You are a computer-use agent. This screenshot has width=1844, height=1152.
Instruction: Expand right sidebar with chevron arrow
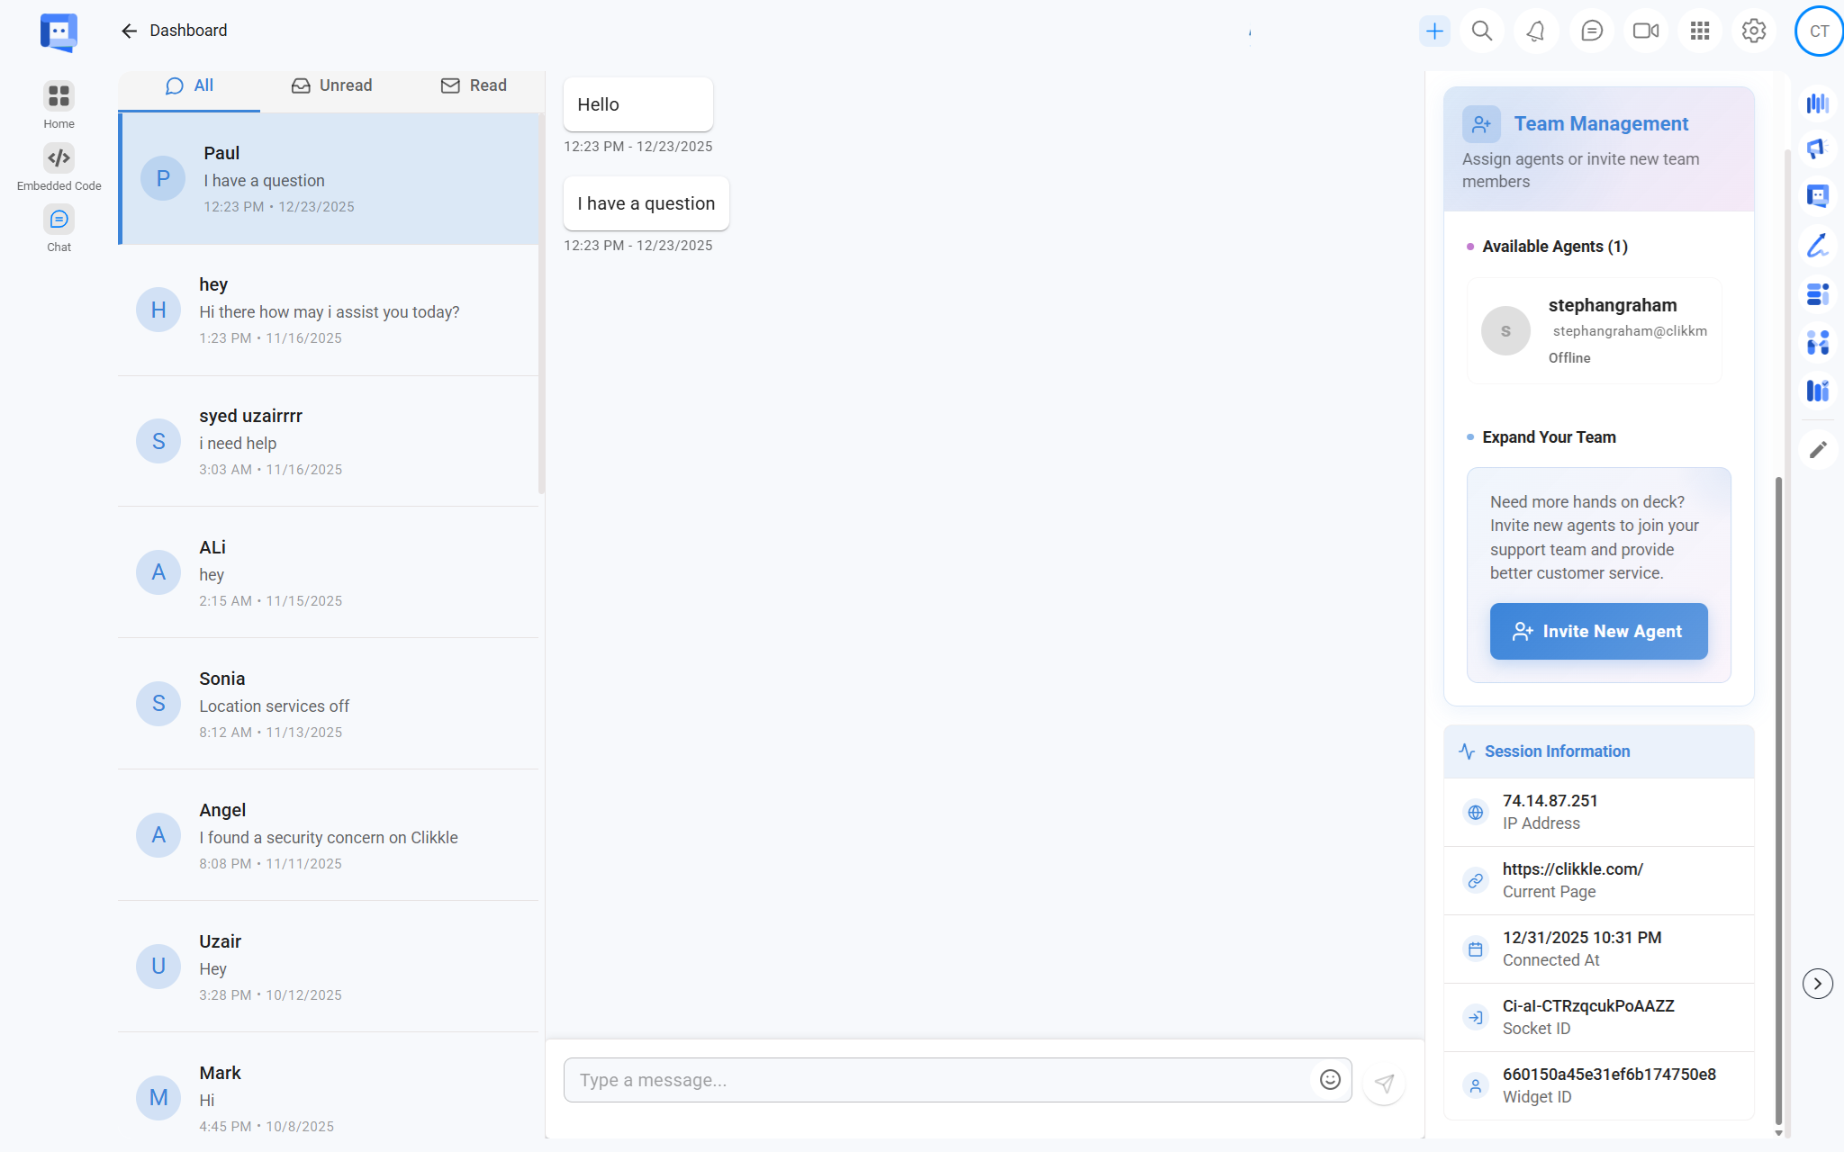click(1817, 984)
